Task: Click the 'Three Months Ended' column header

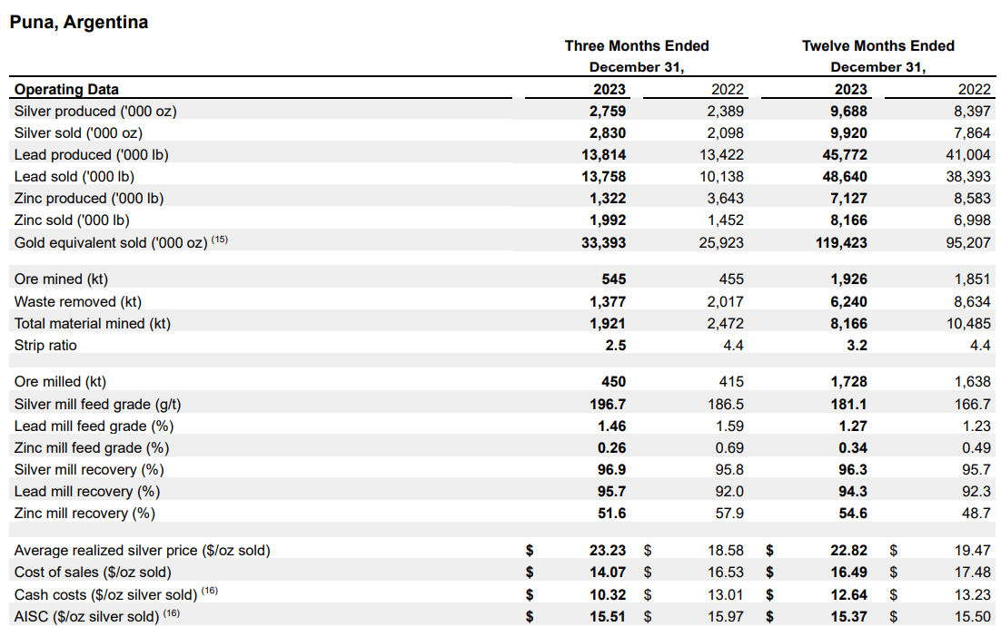Action: [x=636, y=45]
